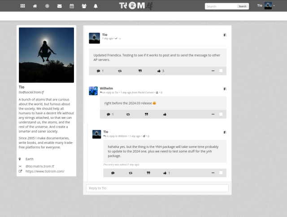Click 'in reply to Wilhelm' on Tio's reply

click(x=117, y=136)
